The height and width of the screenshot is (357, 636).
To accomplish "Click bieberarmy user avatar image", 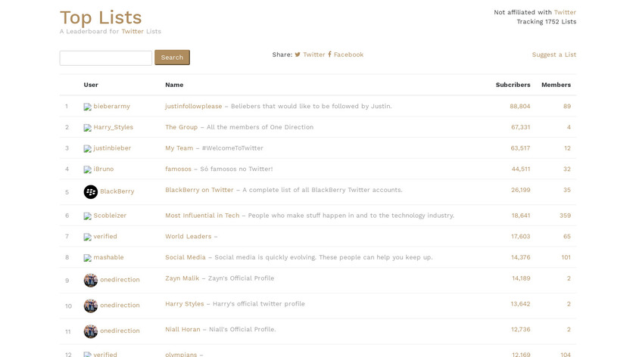I will pos(87,107).
